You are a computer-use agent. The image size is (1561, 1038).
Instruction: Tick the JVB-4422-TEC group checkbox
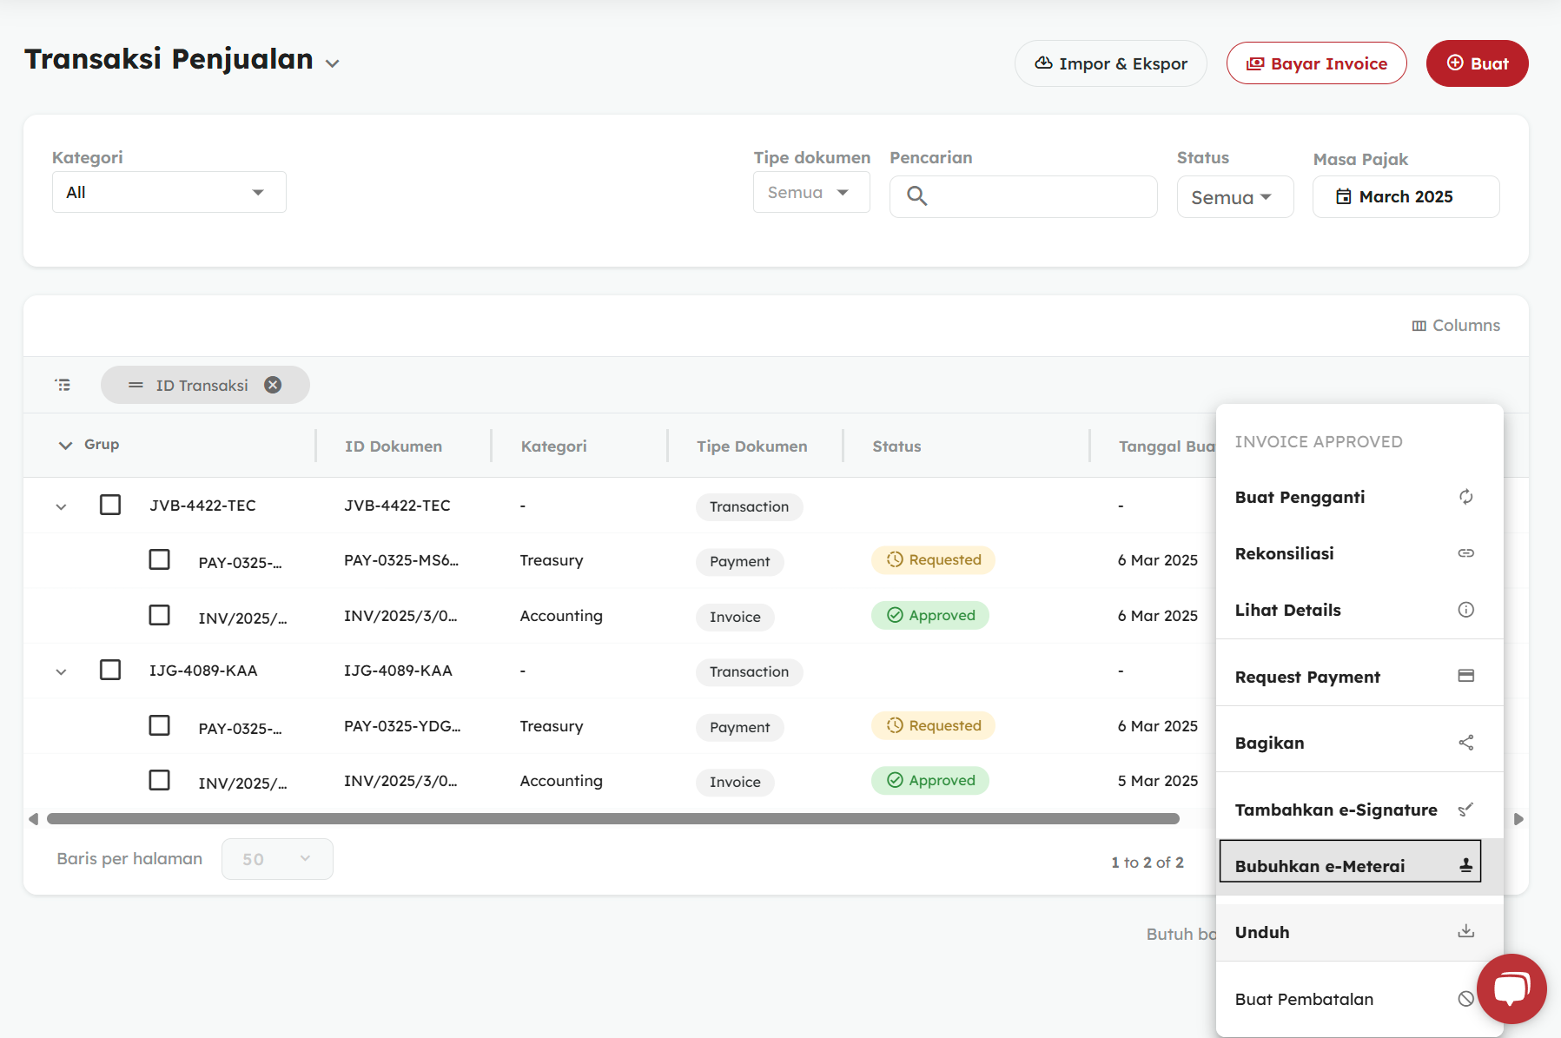(110, 505)
